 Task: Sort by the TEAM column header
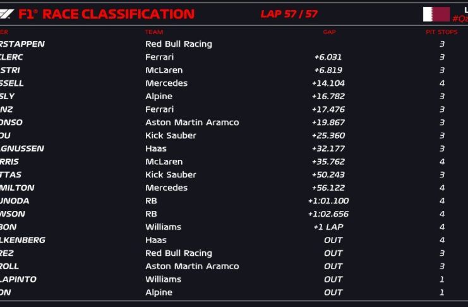coord(154,32)
